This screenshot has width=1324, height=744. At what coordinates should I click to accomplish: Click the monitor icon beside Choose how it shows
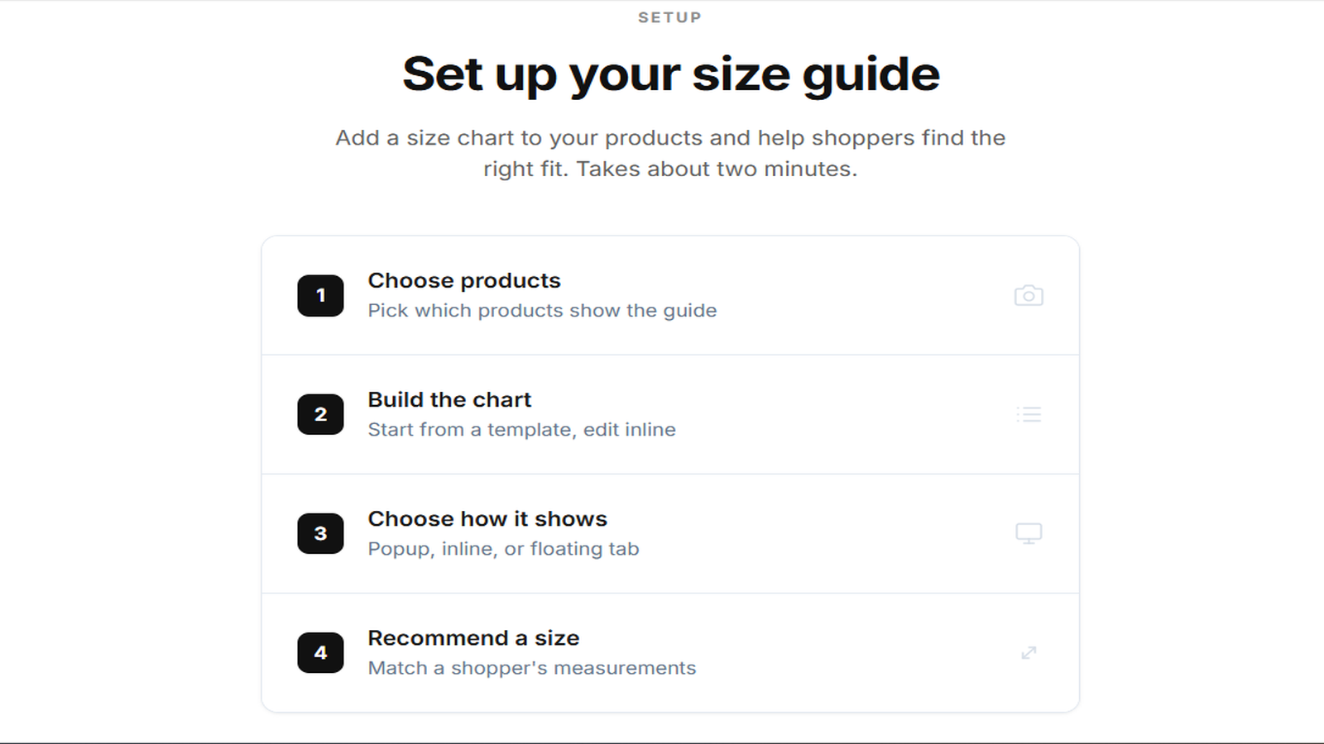1029,533
